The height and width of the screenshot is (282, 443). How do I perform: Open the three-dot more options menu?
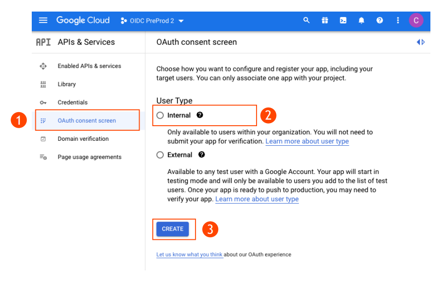click(398, 21)
